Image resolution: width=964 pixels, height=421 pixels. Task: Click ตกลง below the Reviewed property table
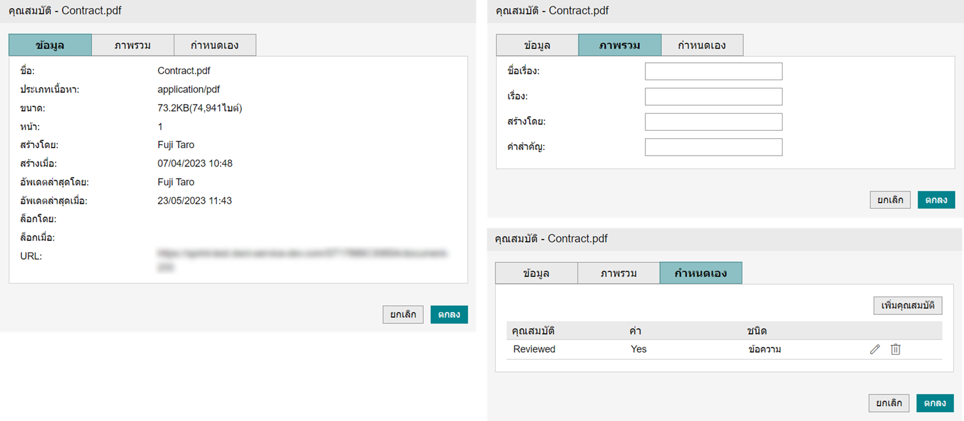click(x=935, y=403)
